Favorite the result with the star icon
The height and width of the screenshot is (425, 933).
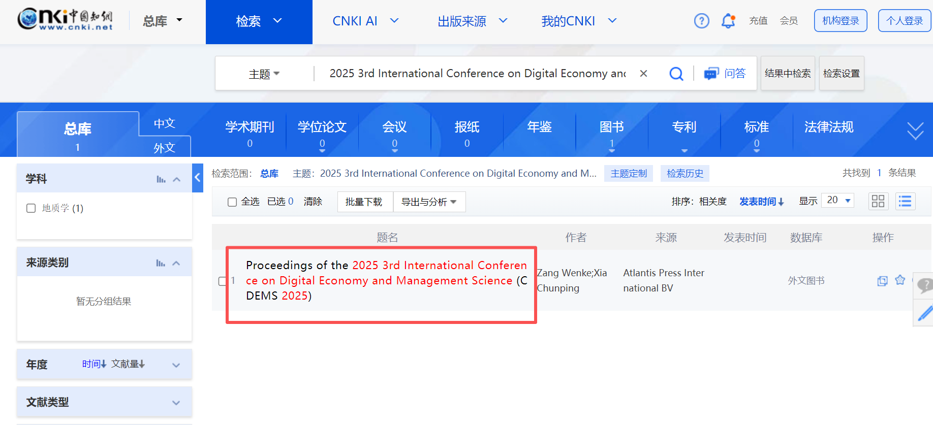coord(900,280)
